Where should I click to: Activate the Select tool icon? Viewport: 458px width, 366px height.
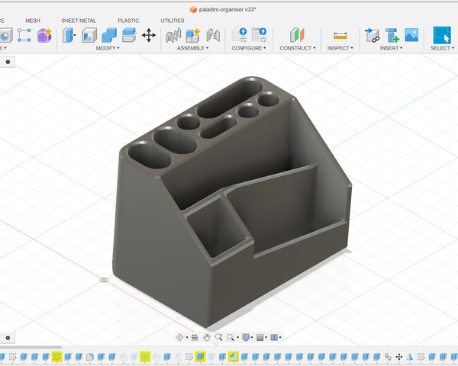[x=442, y=35]
